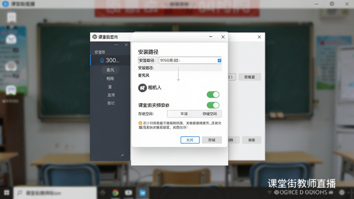Click the app logo in the settings window title

tap(95, 37)
